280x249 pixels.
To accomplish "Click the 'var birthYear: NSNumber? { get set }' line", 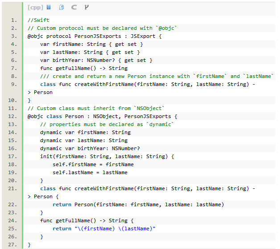I will click(x=96, y=60).
